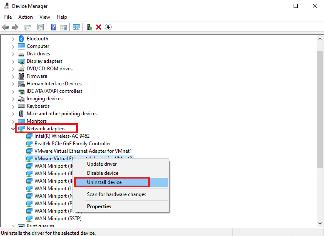Click the Firmware chip icon
The image size is (324, 236).
(x=21, y=76)
